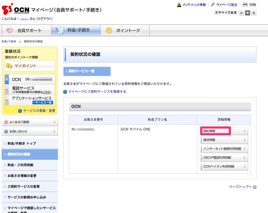The image size is (268, 213).
Task: Open OCNペイオン利用明細
Action: coord(224,166)
